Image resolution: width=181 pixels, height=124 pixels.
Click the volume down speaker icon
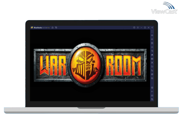pyautogui.click(x=152, y=39)
